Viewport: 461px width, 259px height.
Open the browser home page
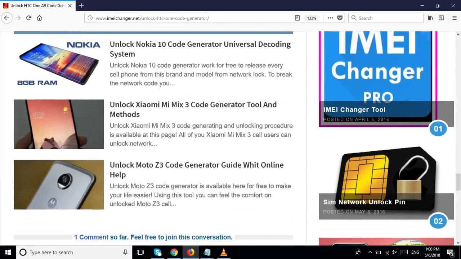(40, 18)
